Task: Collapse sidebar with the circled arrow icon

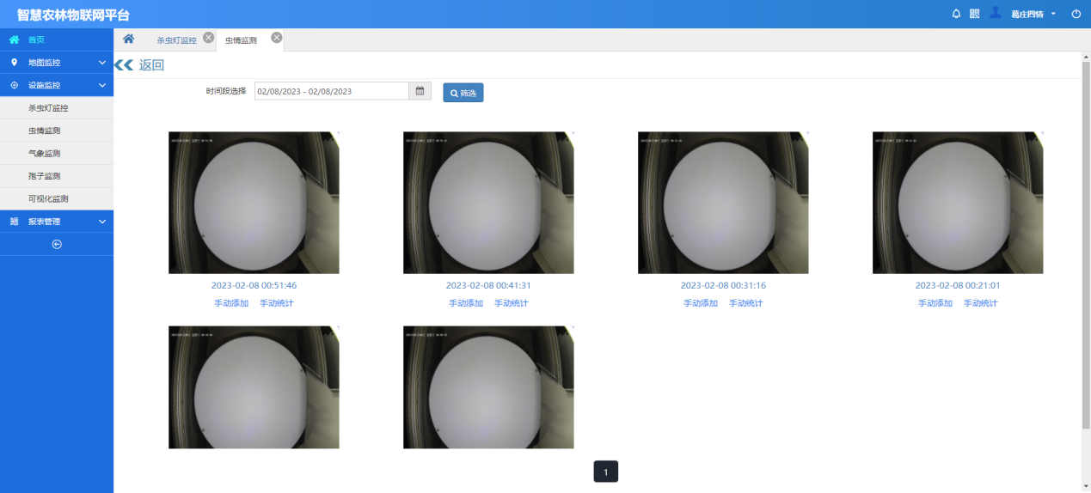Action: 57,244
